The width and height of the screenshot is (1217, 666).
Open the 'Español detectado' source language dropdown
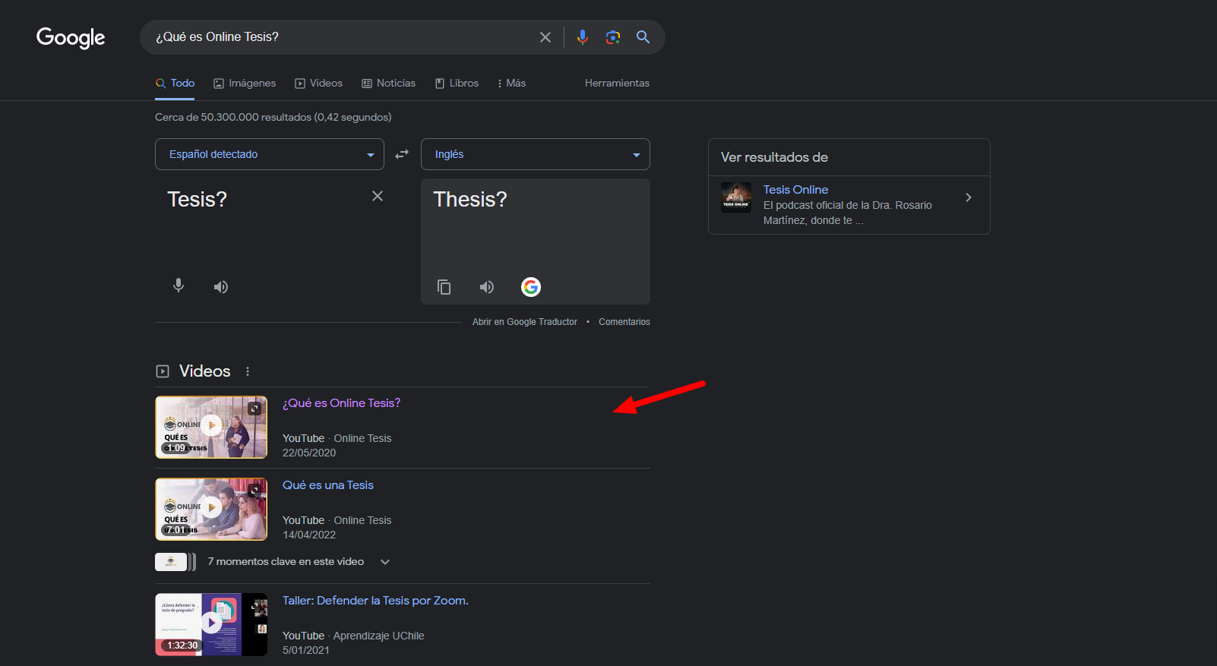click(270, 154)
